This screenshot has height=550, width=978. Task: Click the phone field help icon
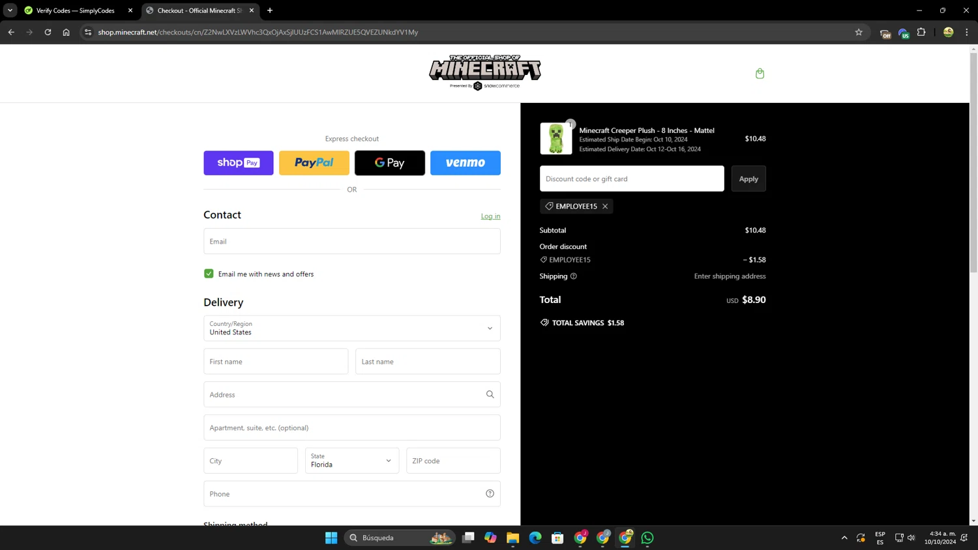pos(490,494)
